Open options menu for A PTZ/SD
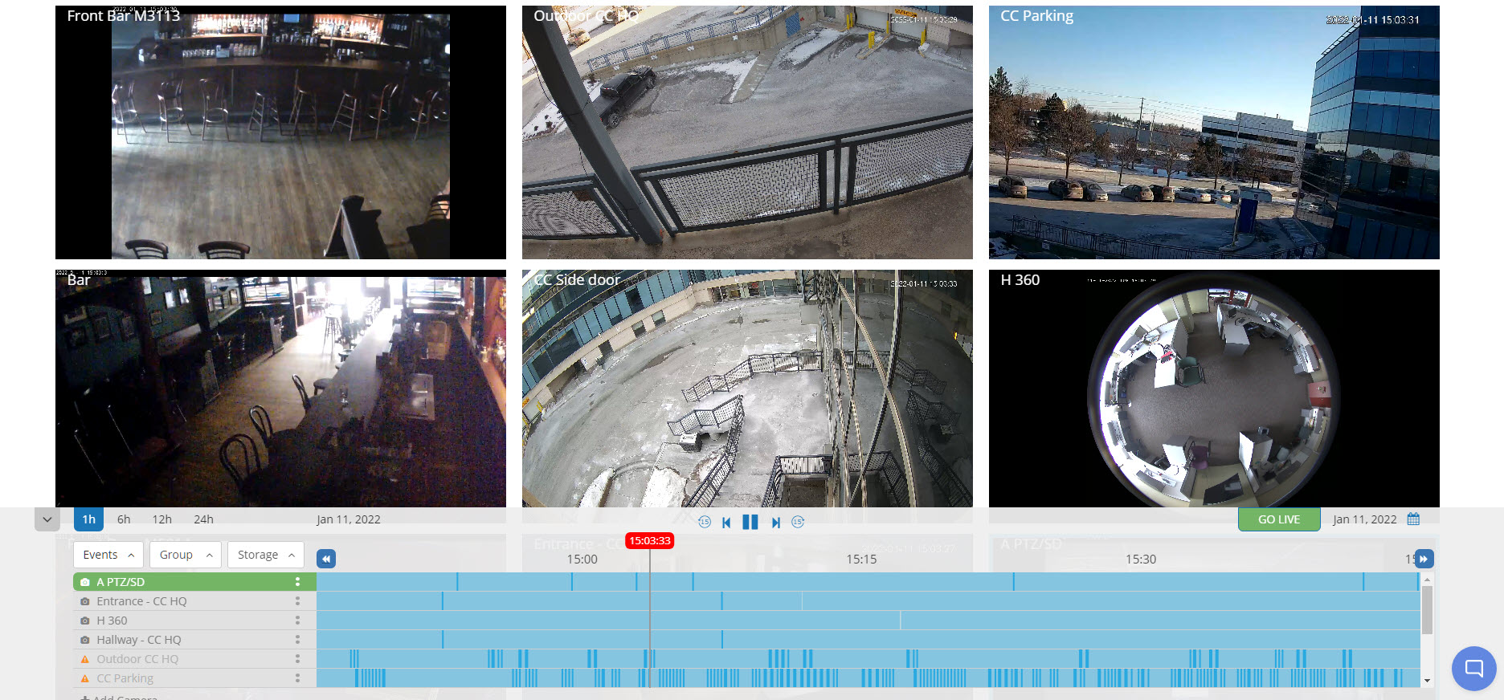Image resolution: width=1504 pixels, height=700 pixels. 297,582
